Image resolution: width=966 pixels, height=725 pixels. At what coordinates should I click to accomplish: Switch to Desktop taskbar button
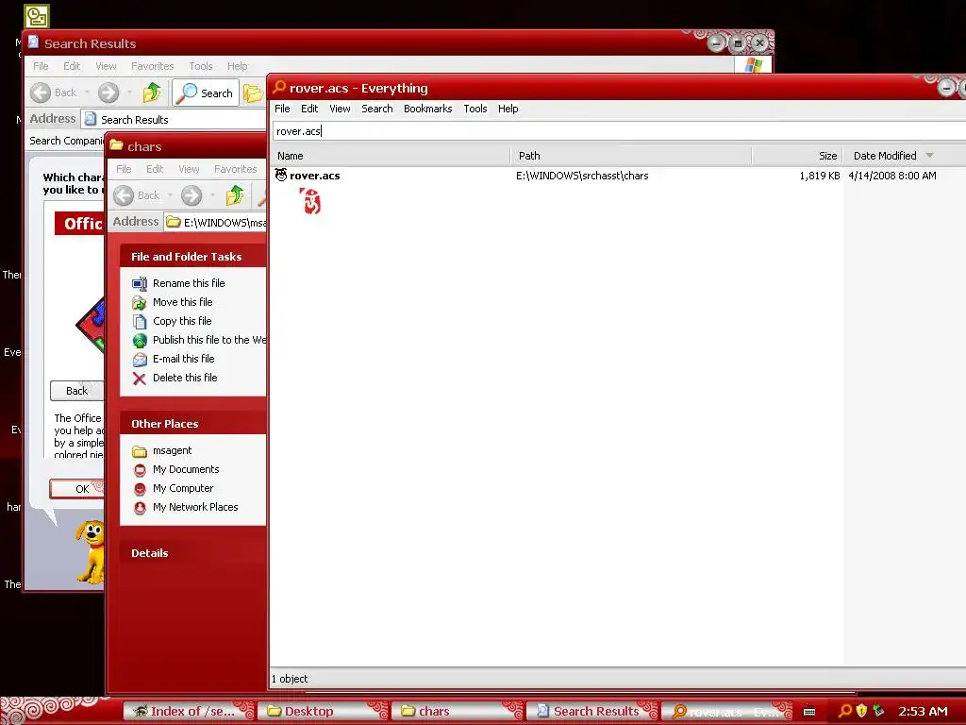[323, 711]
